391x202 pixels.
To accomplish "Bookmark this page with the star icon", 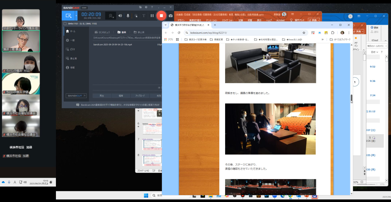I will tap(304, 32).
